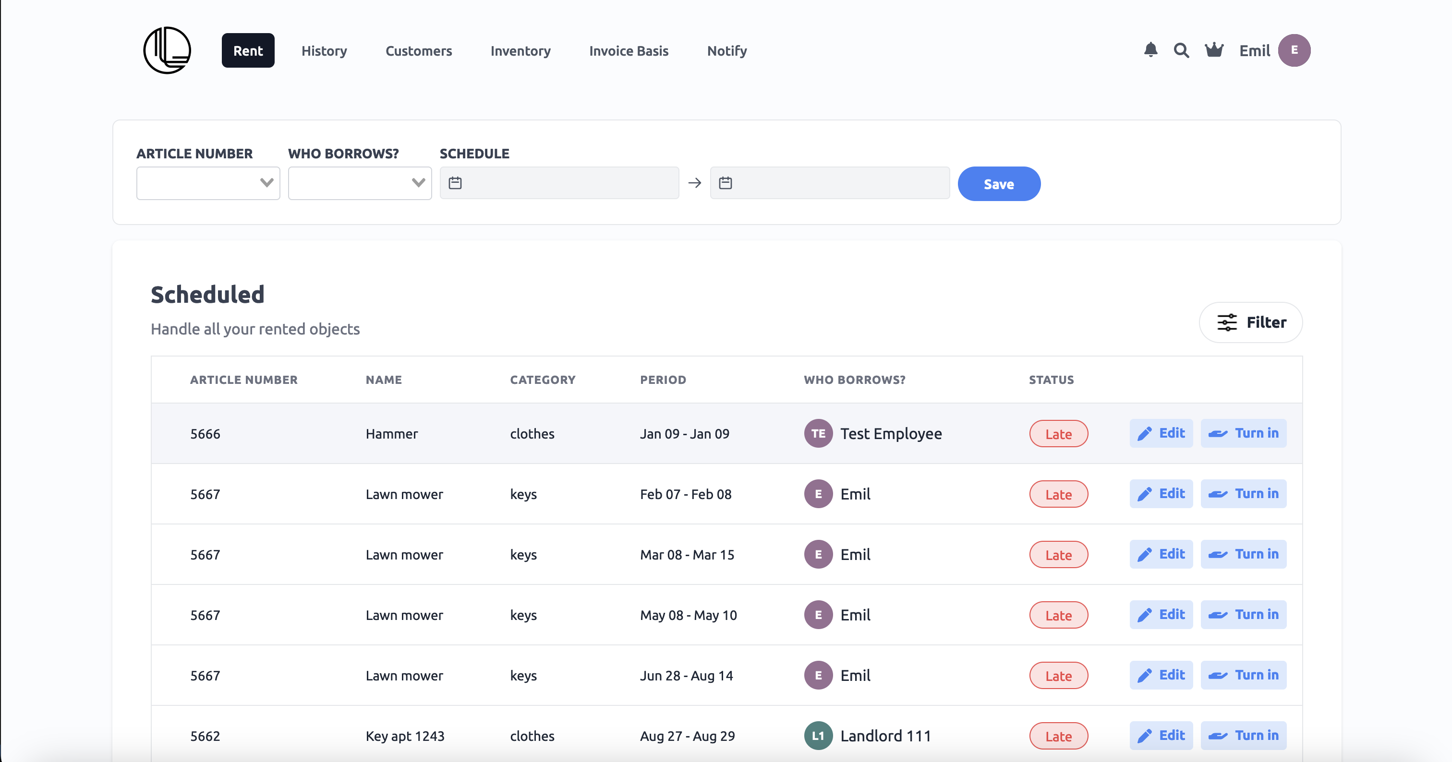
Task: Click the Key apt 1243 name cell
Action: 405,736
